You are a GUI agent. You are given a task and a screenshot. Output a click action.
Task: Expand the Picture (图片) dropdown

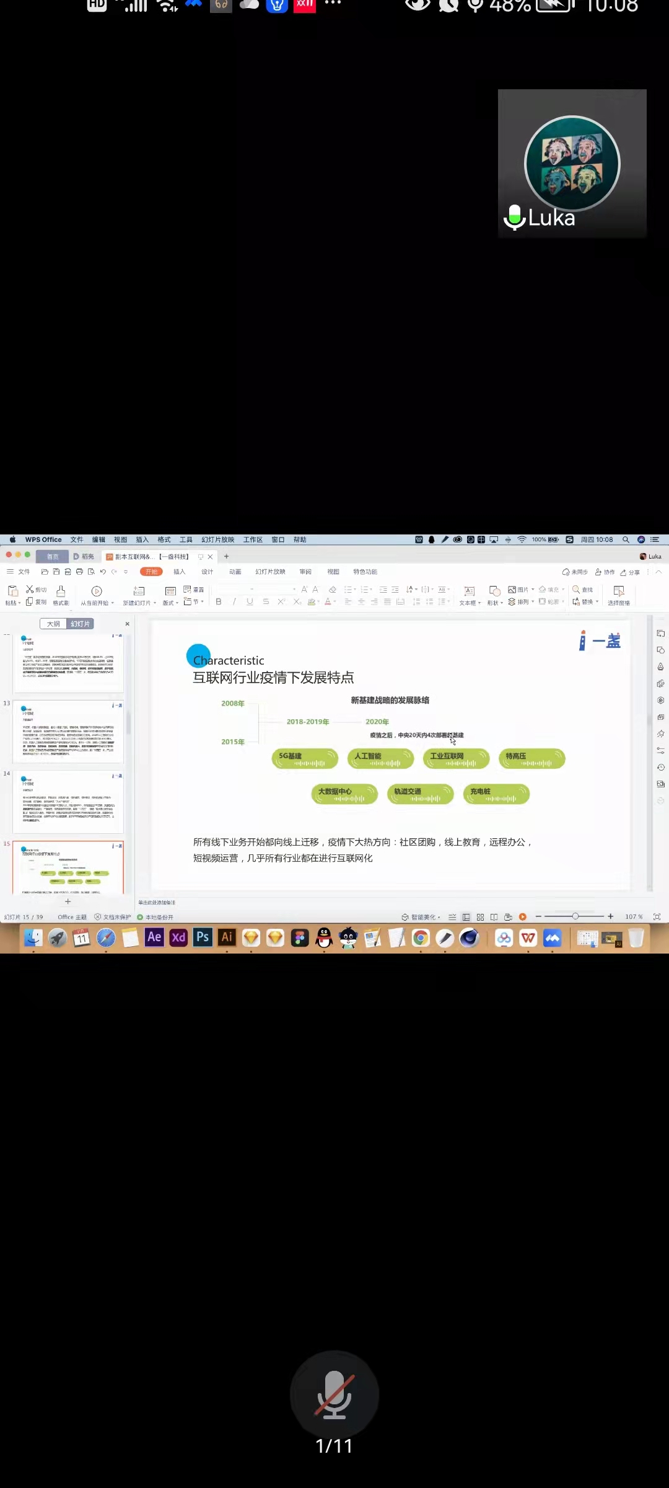pyautogui.click(x=533, y=590)
